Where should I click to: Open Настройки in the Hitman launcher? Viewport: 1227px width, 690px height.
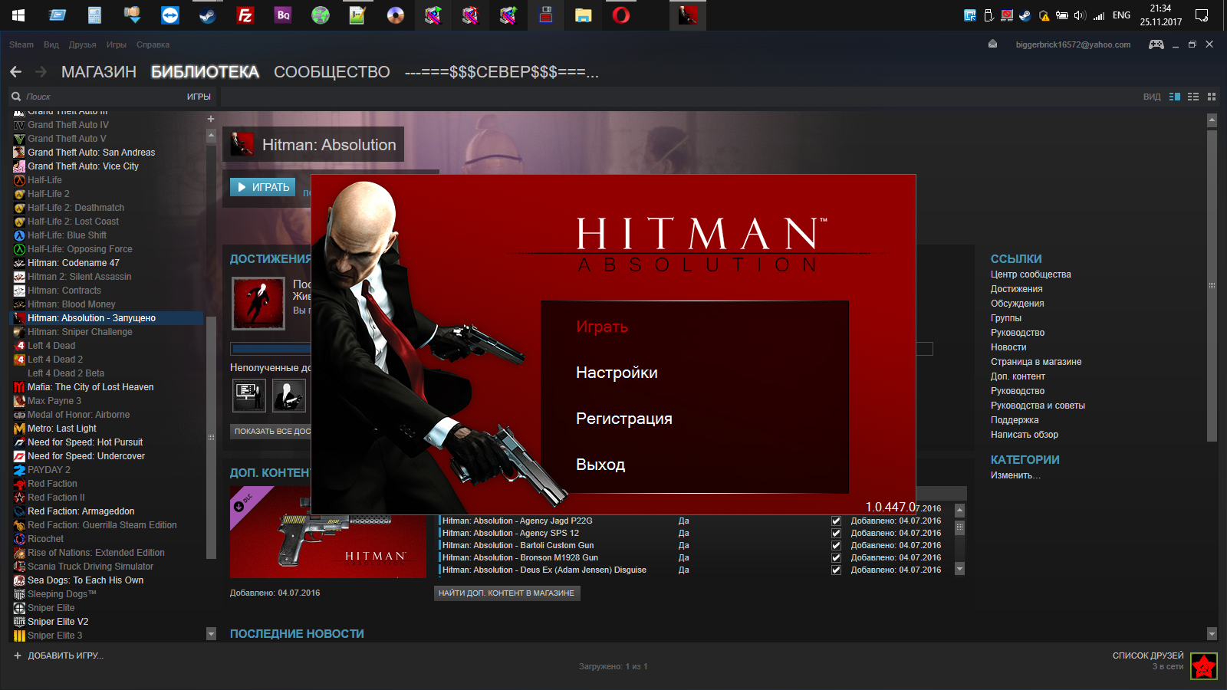click(x=617, y=373)
